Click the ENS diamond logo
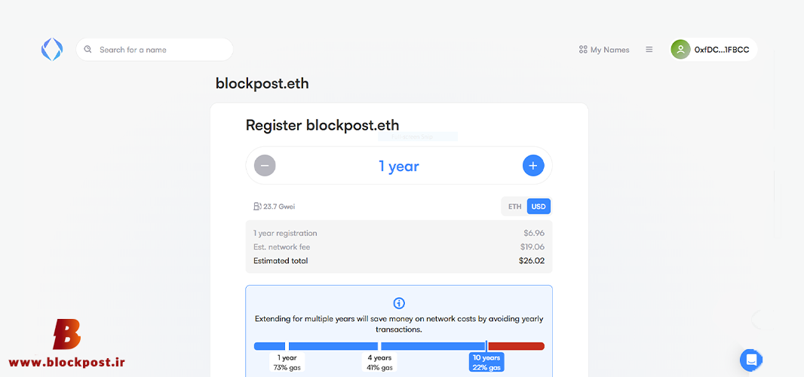The width and height of the screenshot is (804, 377). click(52, 49)
